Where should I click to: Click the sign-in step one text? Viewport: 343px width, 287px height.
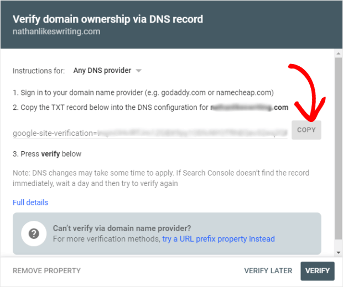coord(143,93)
